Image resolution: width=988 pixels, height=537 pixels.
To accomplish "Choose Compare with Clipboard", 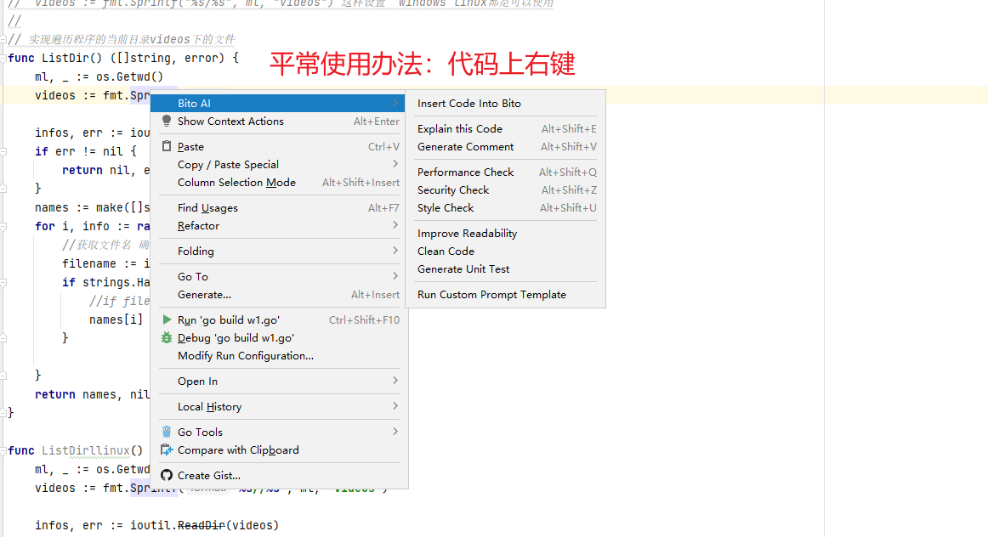I will click(278, 449).
